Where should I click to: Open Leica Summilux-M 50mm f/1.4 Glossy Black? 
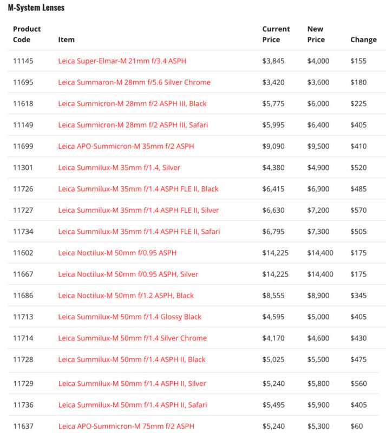click(129, 317)
